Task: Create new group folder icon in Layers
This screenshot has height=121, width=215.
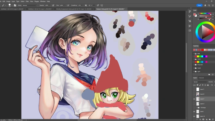Action: tap(210, 120)
